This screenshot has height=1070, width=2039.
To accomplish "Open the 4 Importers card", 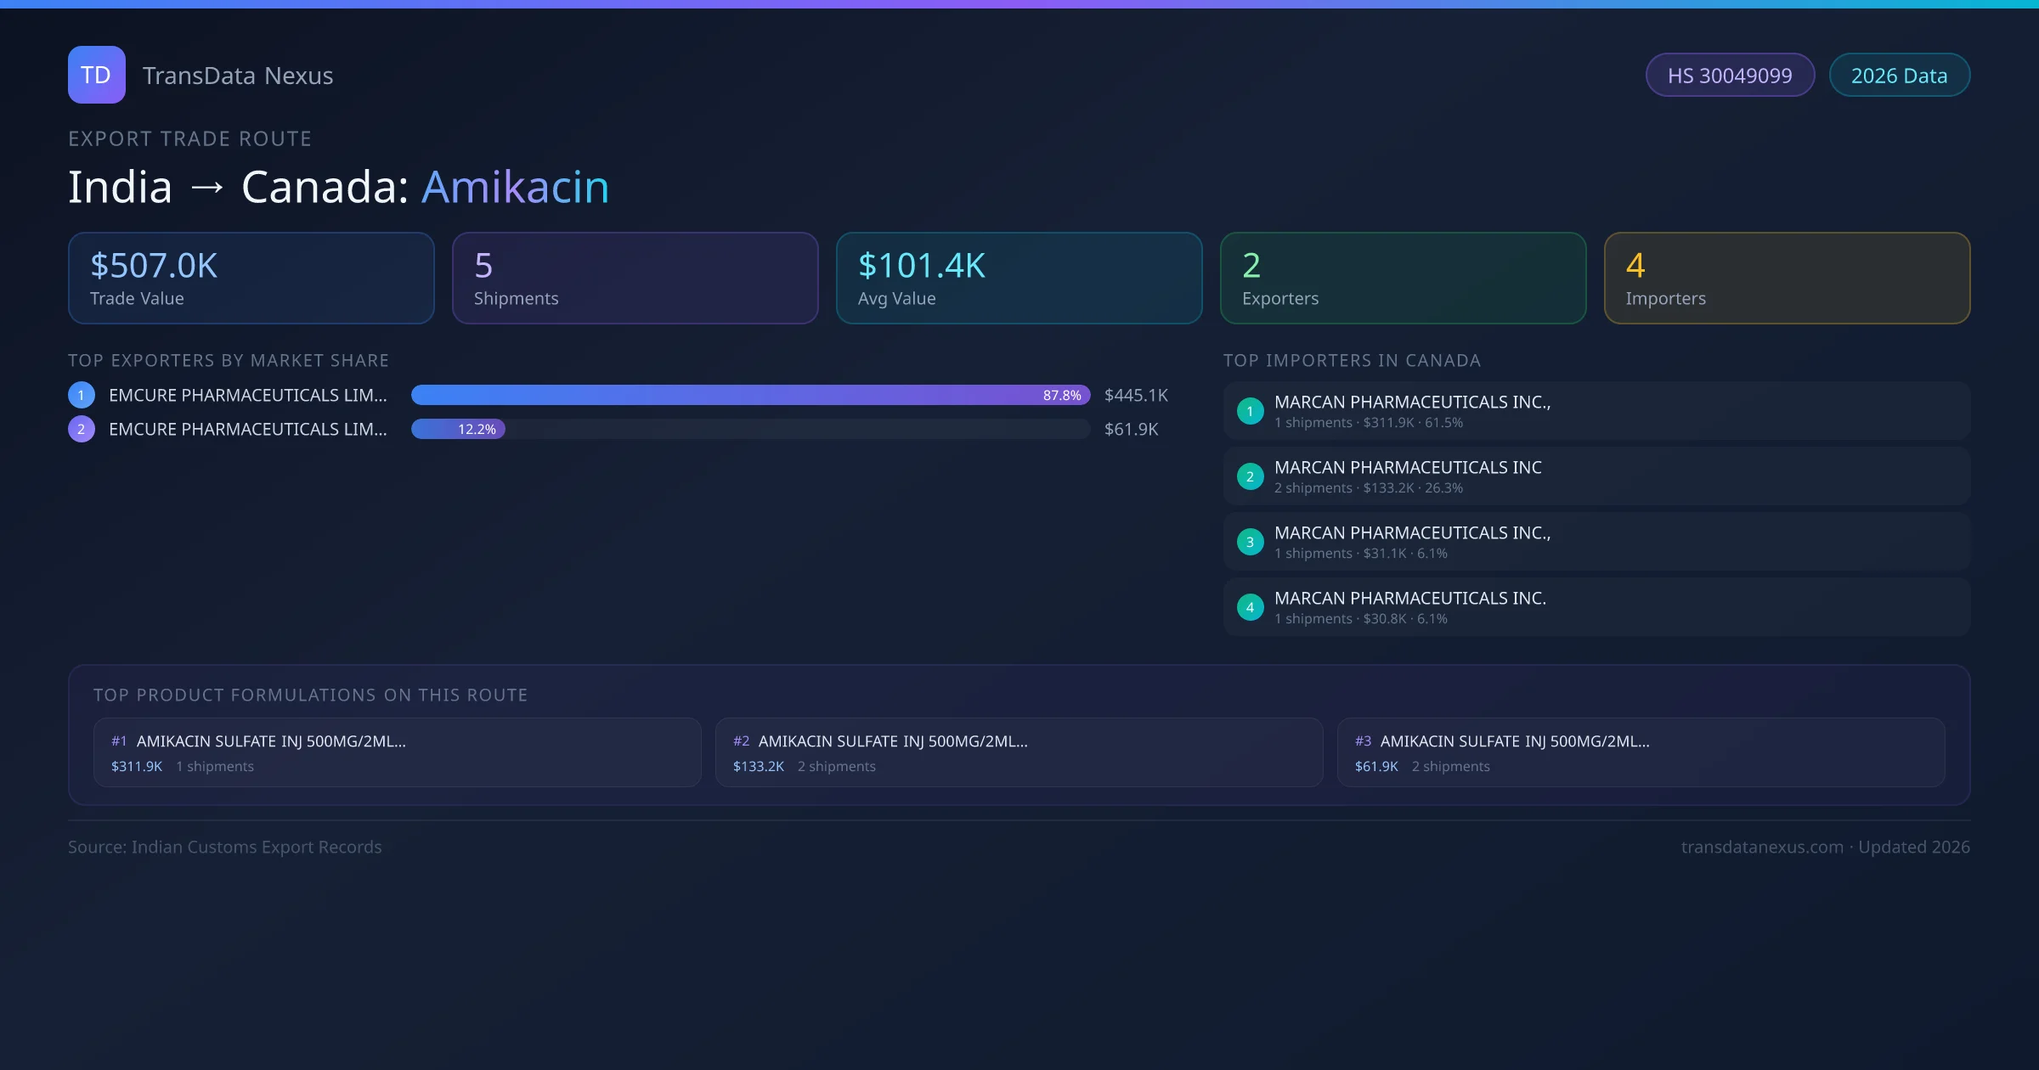I will pyautogui.click(x=1787, y=279).
